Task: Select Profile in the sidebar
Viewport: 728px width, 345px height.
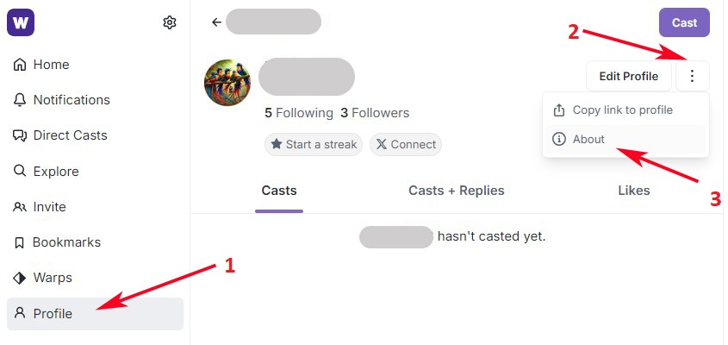Action: pos(53,314)
